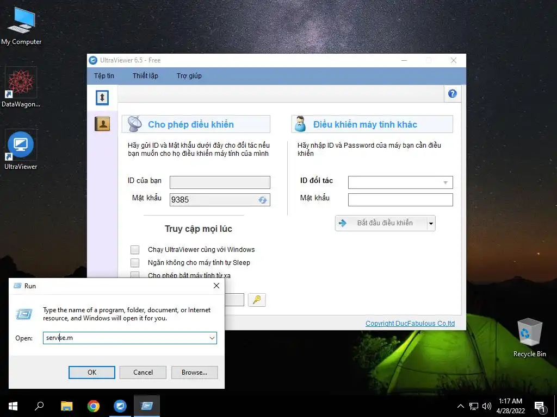The image size is (557, 417).
Task: Close the Run dialog with X
Action: tap(216, 286)
